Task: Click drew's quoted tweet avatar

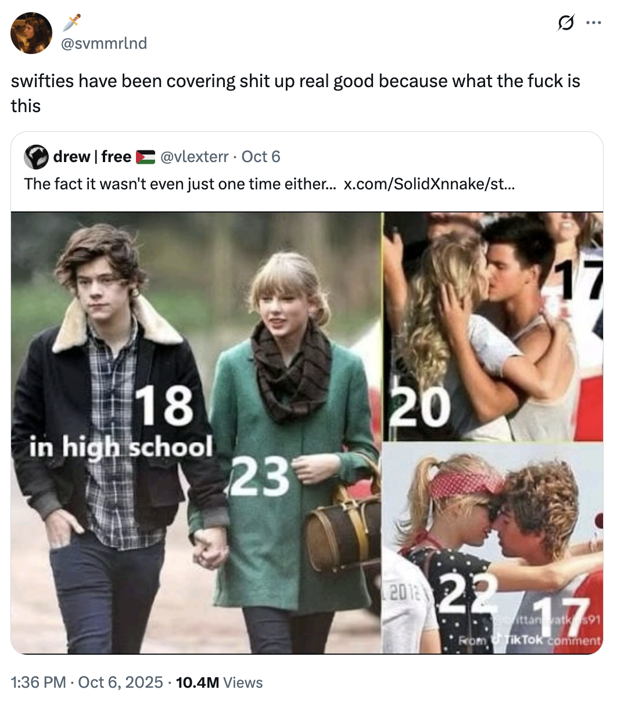Action: 36,157
